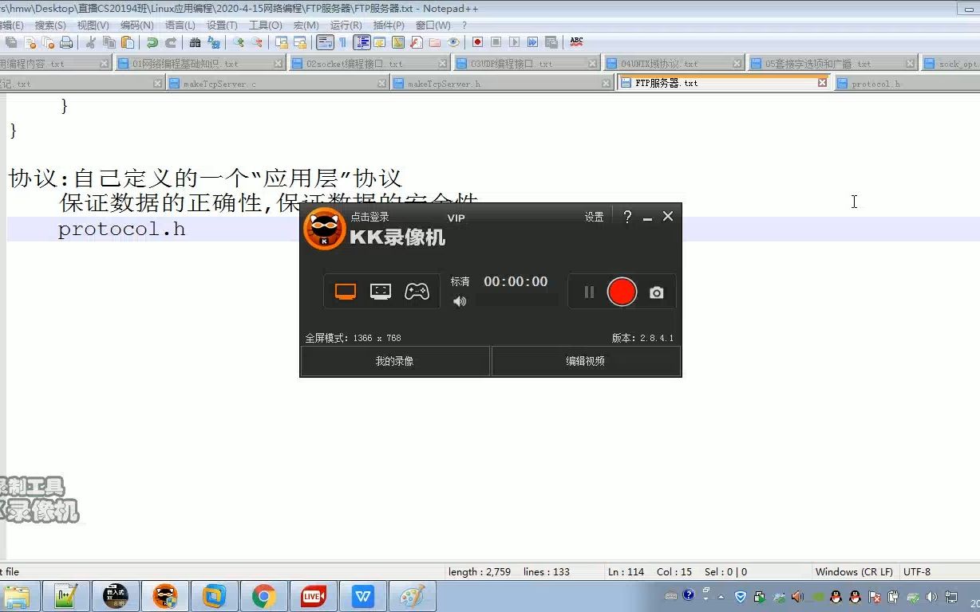Open the 标清 video quality selector
Screen dimensions: 980x612
(460, 280)
